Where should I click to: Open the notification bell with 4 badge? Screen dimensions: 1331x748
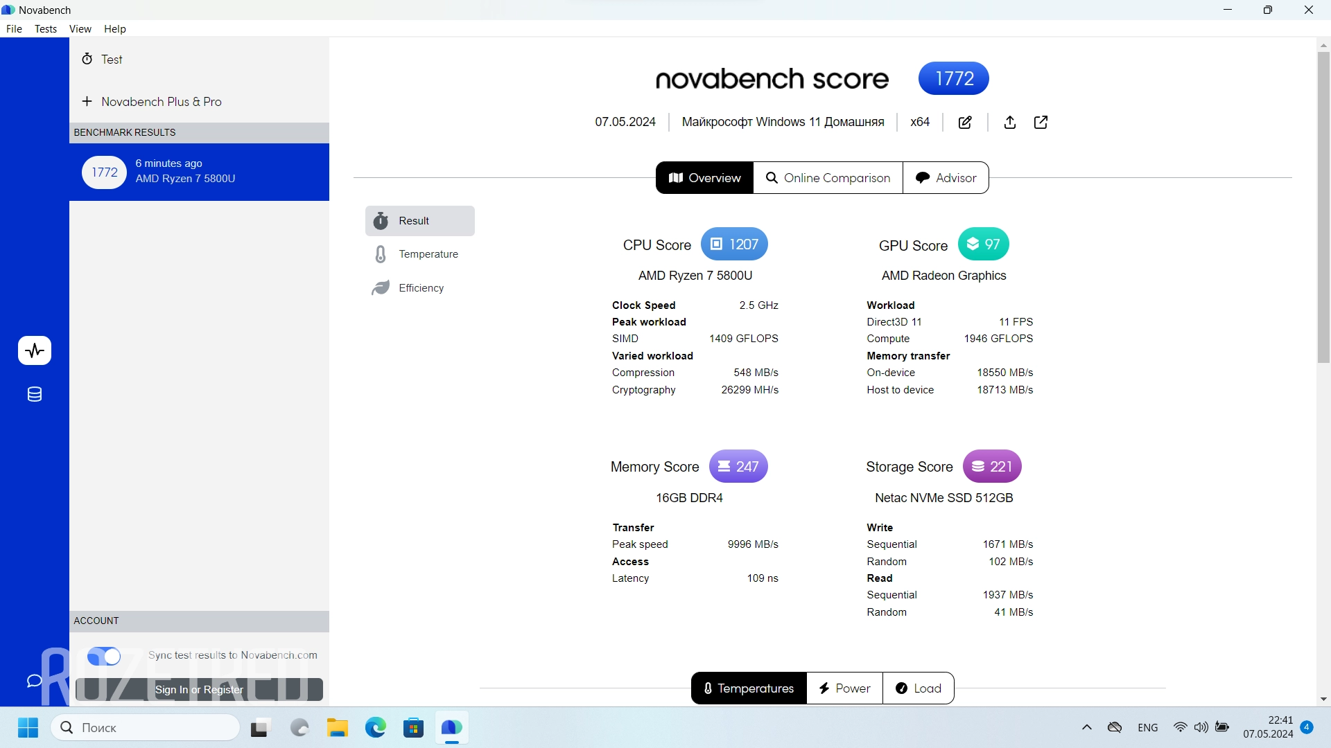click(x=1307, y=727)
